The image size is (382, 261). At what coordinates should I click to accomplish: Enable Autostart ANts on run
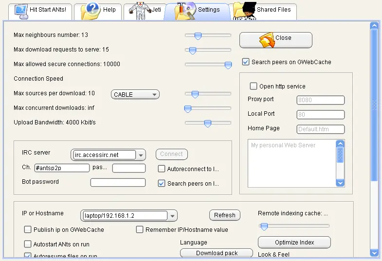(x=28, y=244)
